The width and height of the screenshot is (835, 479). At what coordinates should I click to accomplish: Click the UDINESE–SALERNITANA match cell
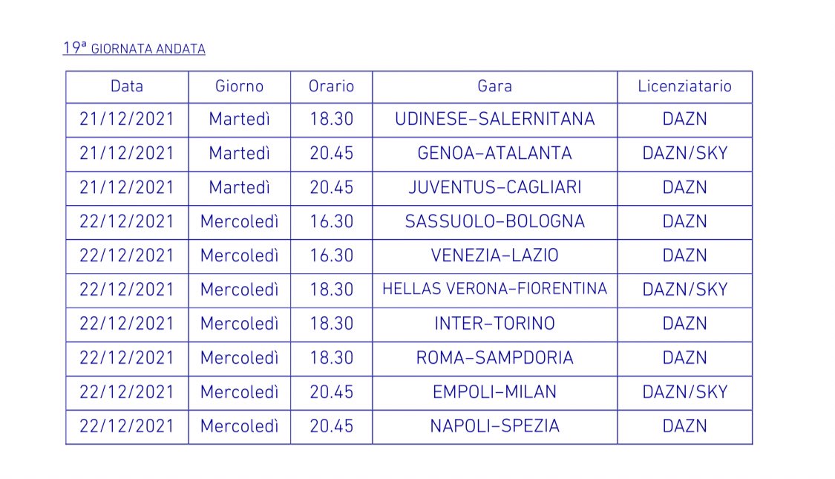tap(494, 119)
